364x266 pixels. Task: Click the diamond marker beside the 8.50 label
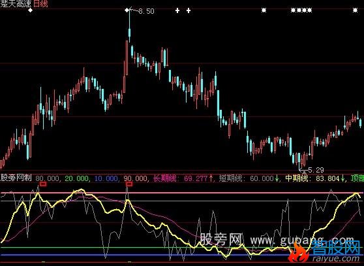point(127,10)
